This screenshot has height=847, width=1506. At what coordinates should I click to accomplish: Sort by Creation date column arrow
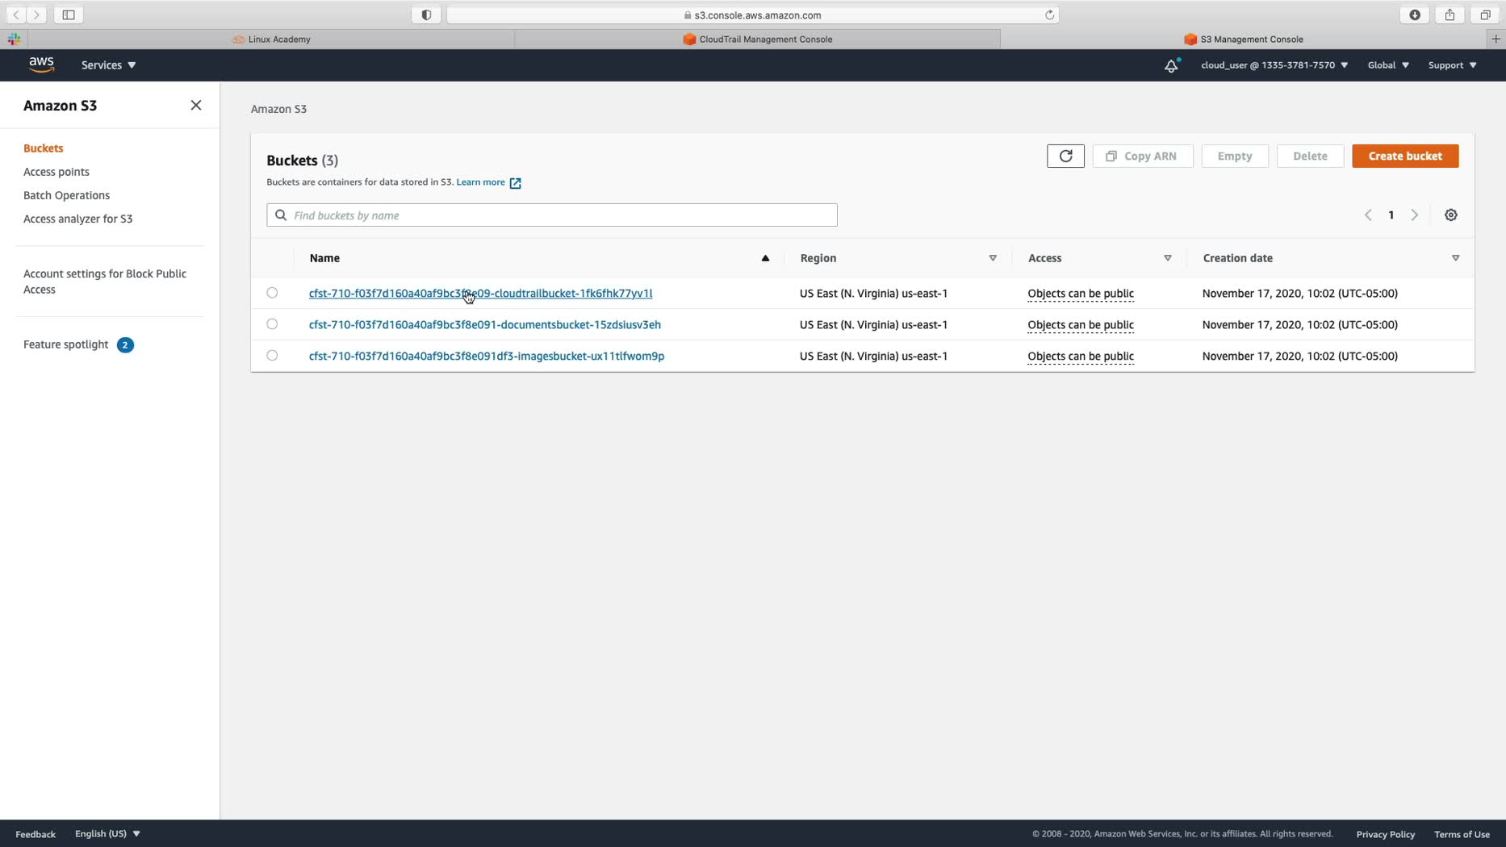[1455, 258]
